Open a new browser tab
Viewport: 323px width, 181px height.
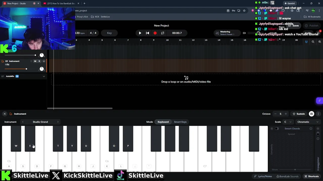[x=84, y=4]
